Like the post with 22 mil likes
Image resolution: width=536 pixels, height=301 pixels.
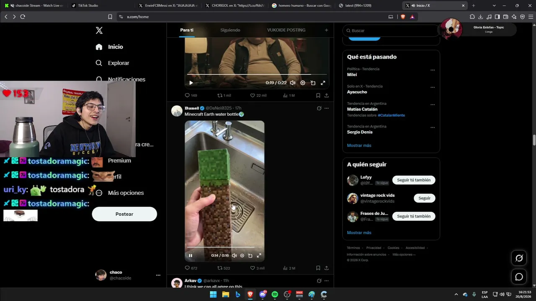tap(258, 95)
